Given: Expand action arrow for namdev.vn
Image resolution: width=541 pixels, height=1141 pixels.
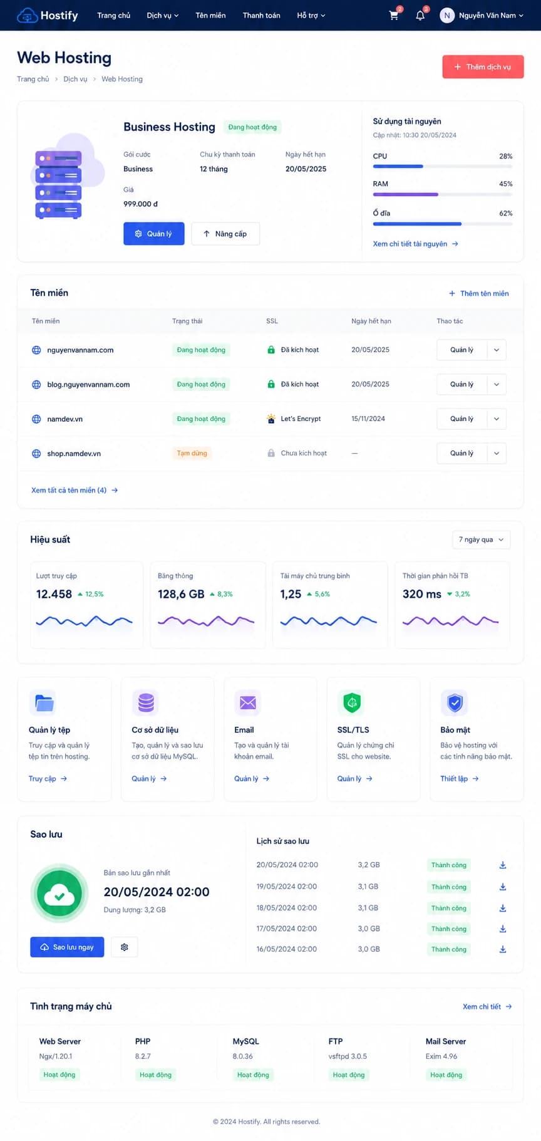Looking at the screenshot, I should click(497, 419).
